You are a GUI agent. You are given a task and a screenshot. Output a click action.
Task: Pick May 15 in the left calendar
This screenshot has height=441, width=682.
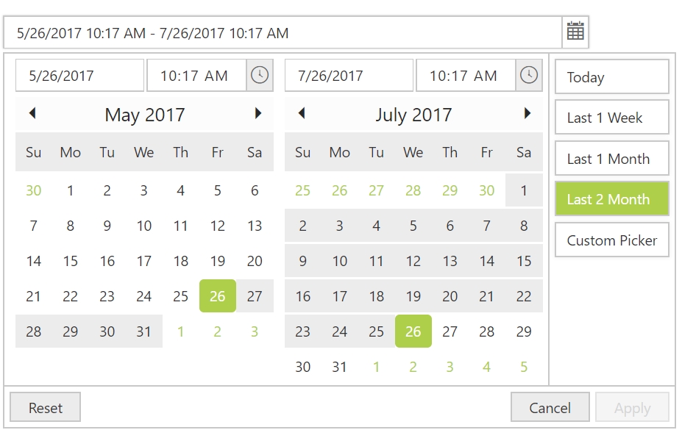[x=71, y=261]
